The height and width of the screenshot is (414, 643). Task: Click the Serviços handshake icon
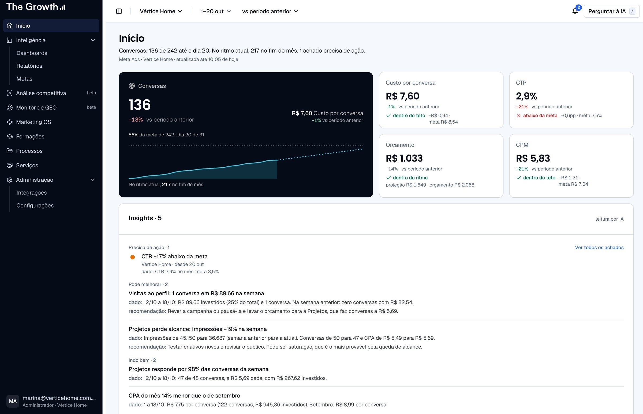click(10, 165)
